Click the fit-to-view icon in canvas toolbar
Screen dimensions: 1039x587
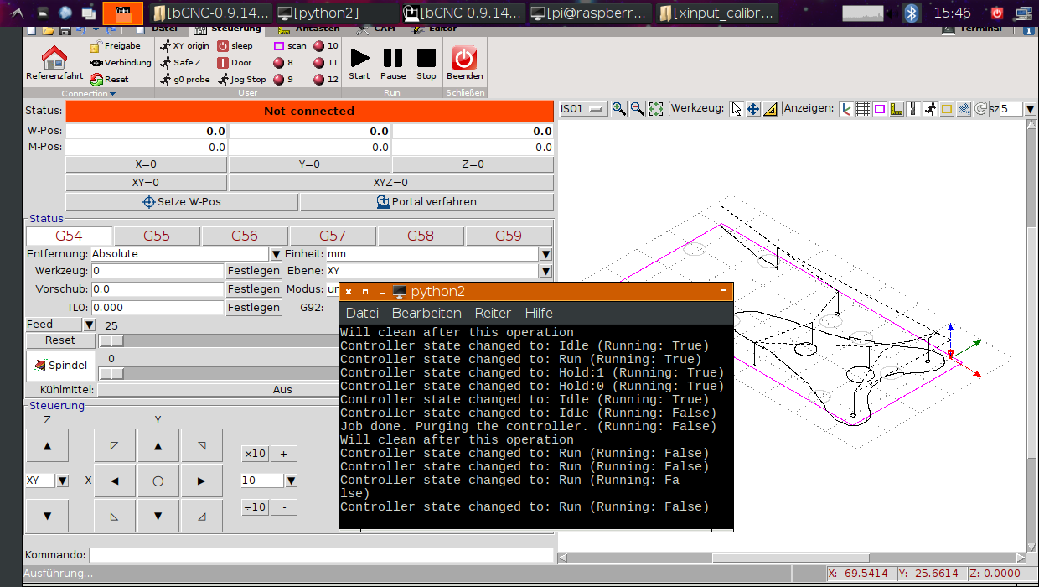pos(656,109)
